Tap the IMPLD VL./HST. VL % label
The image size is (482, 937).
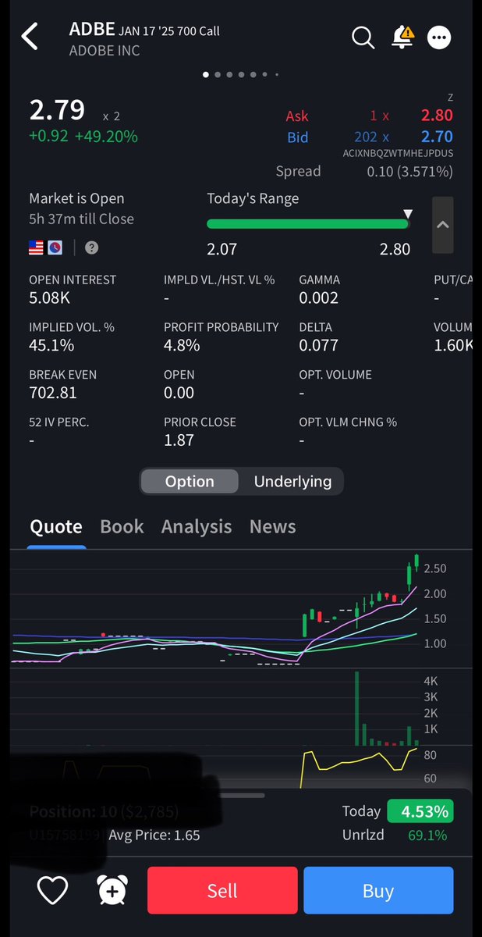tap(219, 280)
